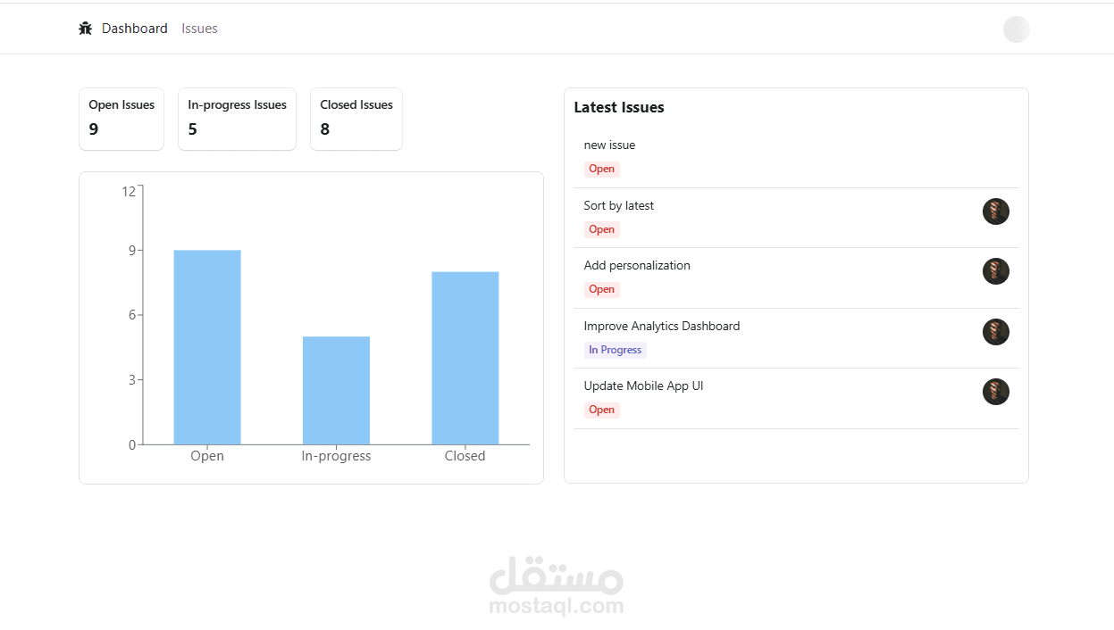This screenshot has height=630, width=1114.
Task: Click the In-progress bar in chart
Action: pyautogui.click(x=336, y=390)
